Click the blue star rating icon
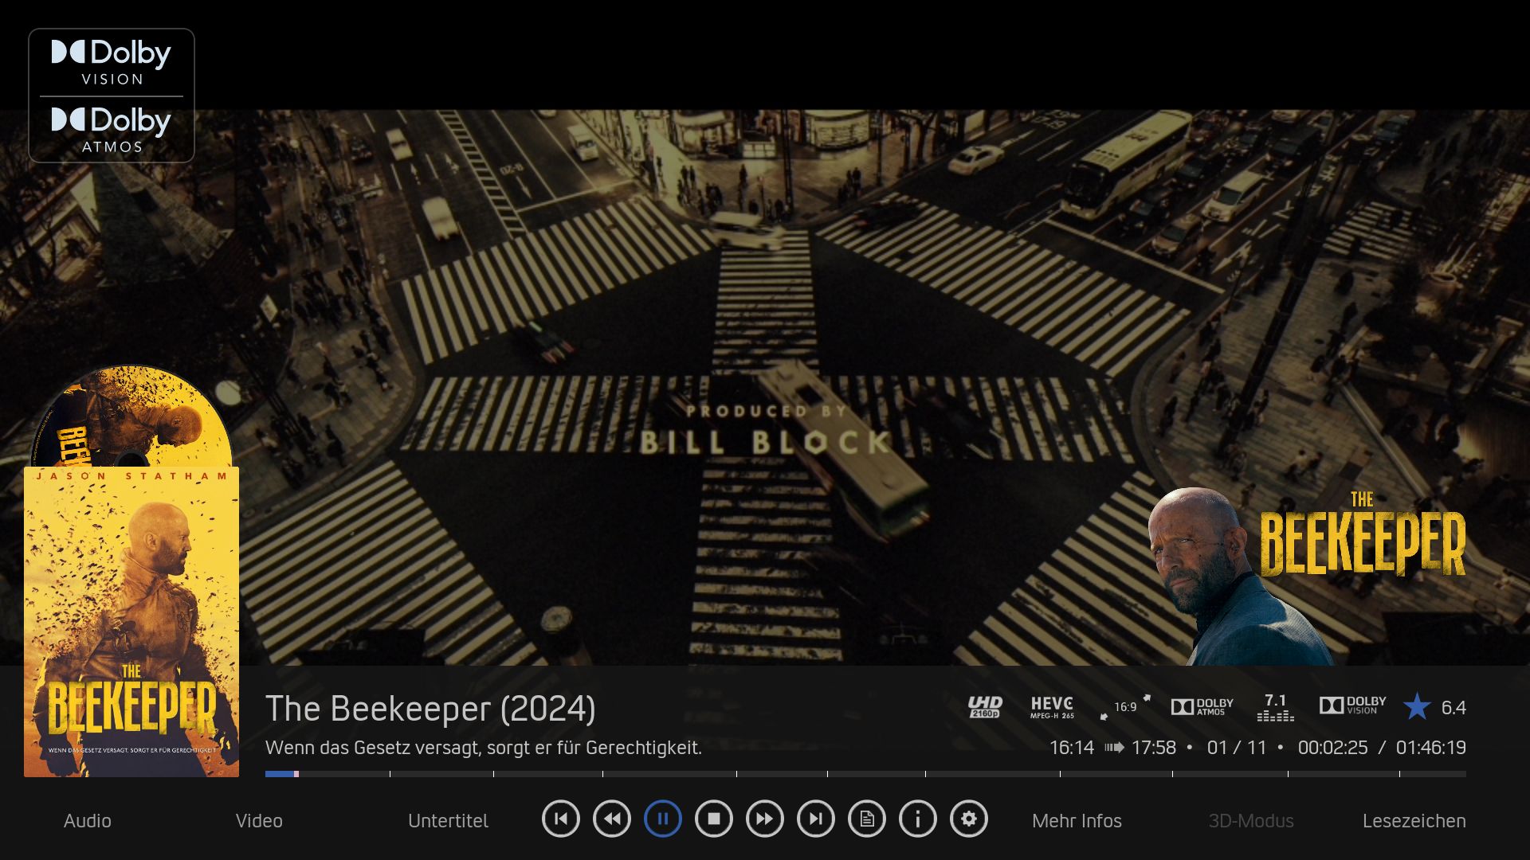1530x860 pixels. tap(1417, 706)
